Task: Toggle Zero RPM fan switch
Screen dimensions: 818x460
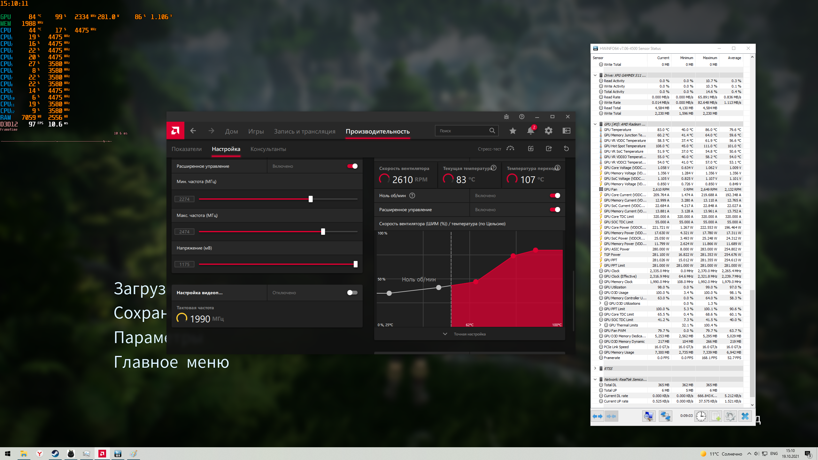Action: tap(555, 195)
